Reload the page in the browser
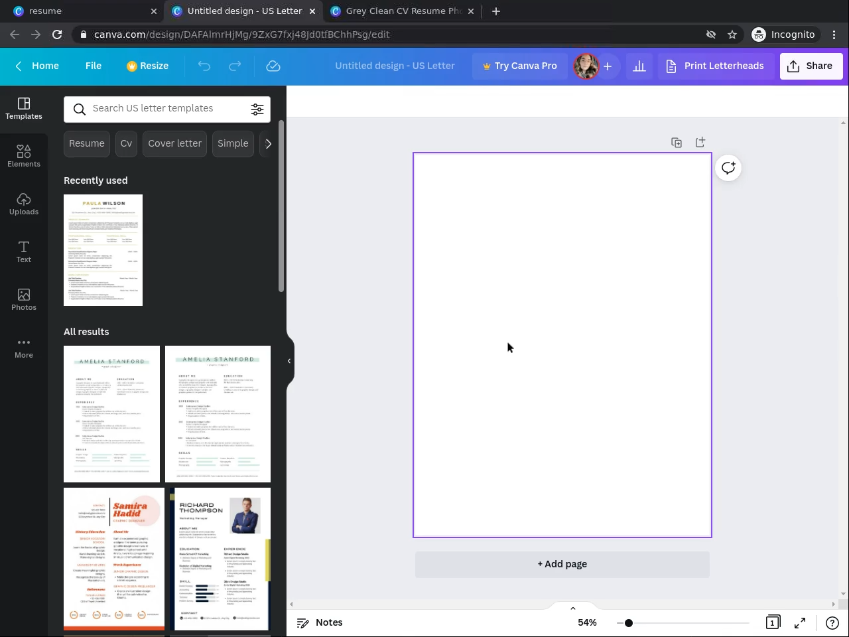 click(x=57, y=35)
